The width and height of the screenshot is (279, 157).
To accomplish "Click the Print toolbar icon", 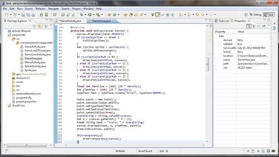I will point(33,15).
